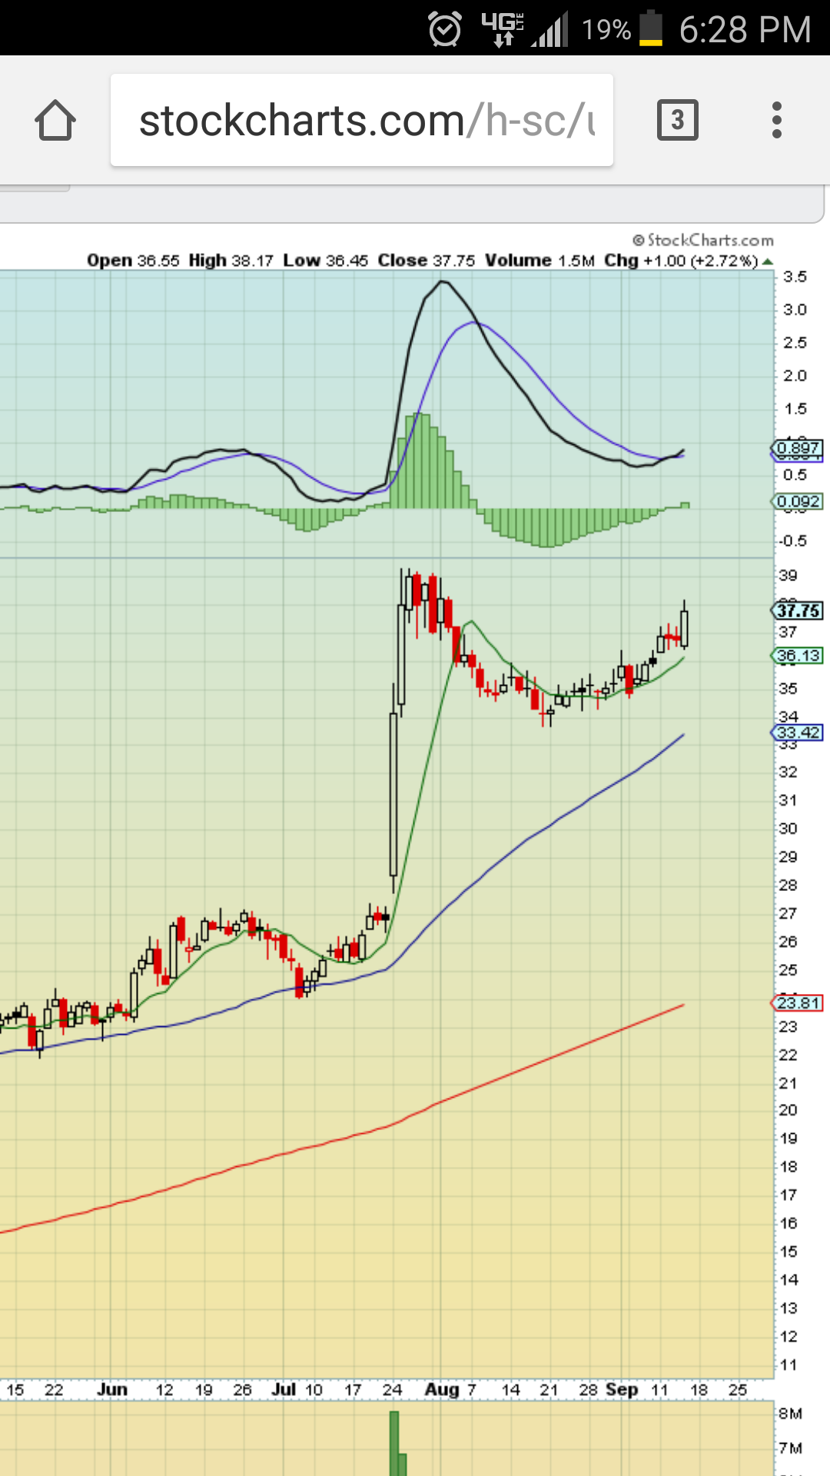
Task: Open the tab switcher showing 3 tabs
Action: coord(677,121)
